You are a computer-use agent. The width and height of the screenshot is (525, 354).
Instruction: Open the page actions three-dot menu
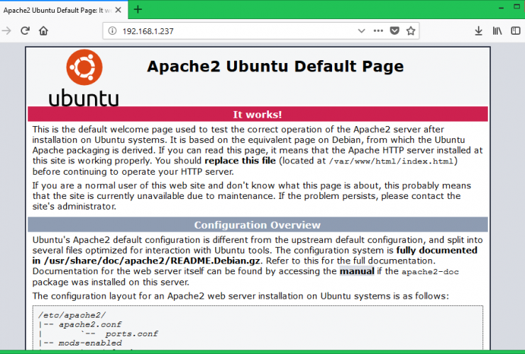[x=378, y=31]
